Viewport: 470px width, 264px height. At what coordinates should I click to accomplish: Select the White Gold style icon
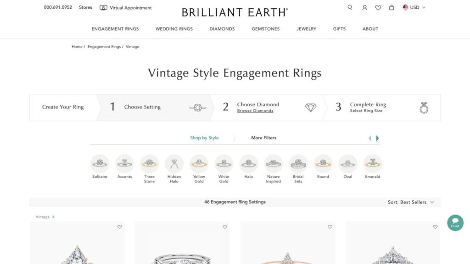tap(224, 164)
